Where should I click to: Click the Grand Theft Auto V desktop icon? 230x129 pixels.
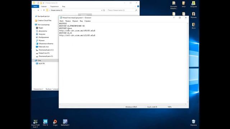click(35, 123)
